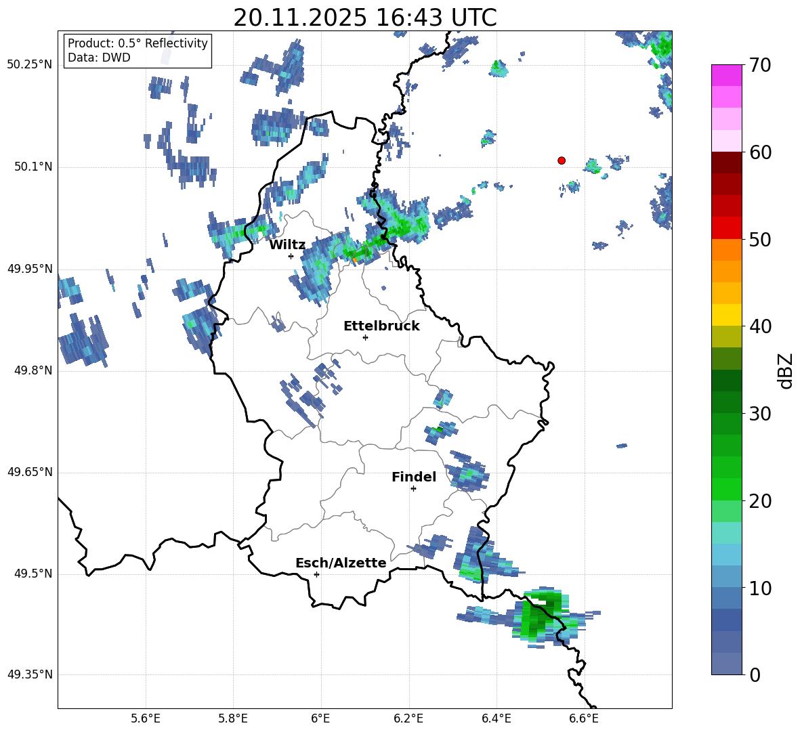802x732 pixels.
Task: Click the dBZ colorbar axis label
Action: [786, 371]
